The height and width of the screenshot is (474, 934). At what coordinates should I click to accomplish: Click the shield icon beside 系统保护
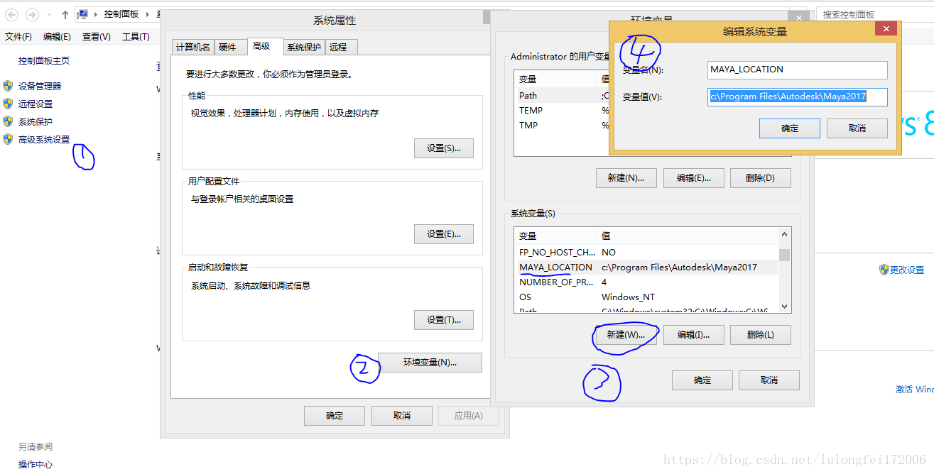[x=8, y=121]
